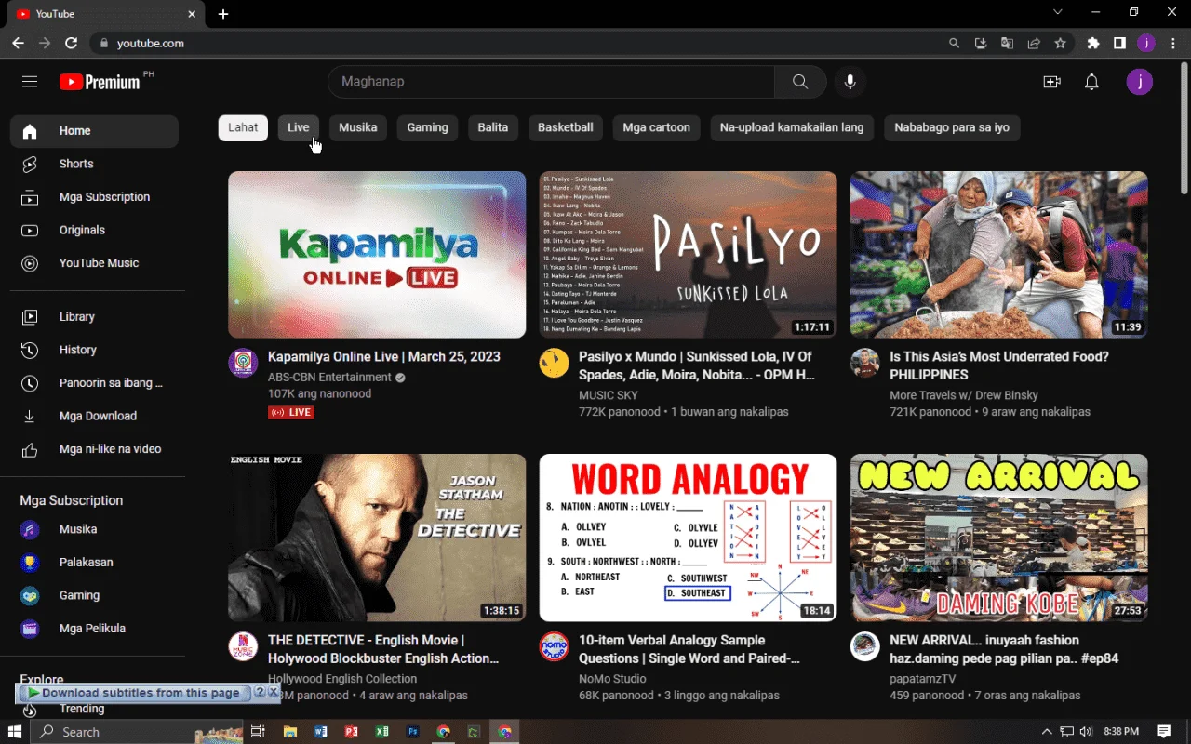
Task: Open the YouTube guide hamburger menu
Action: (30, 82)
